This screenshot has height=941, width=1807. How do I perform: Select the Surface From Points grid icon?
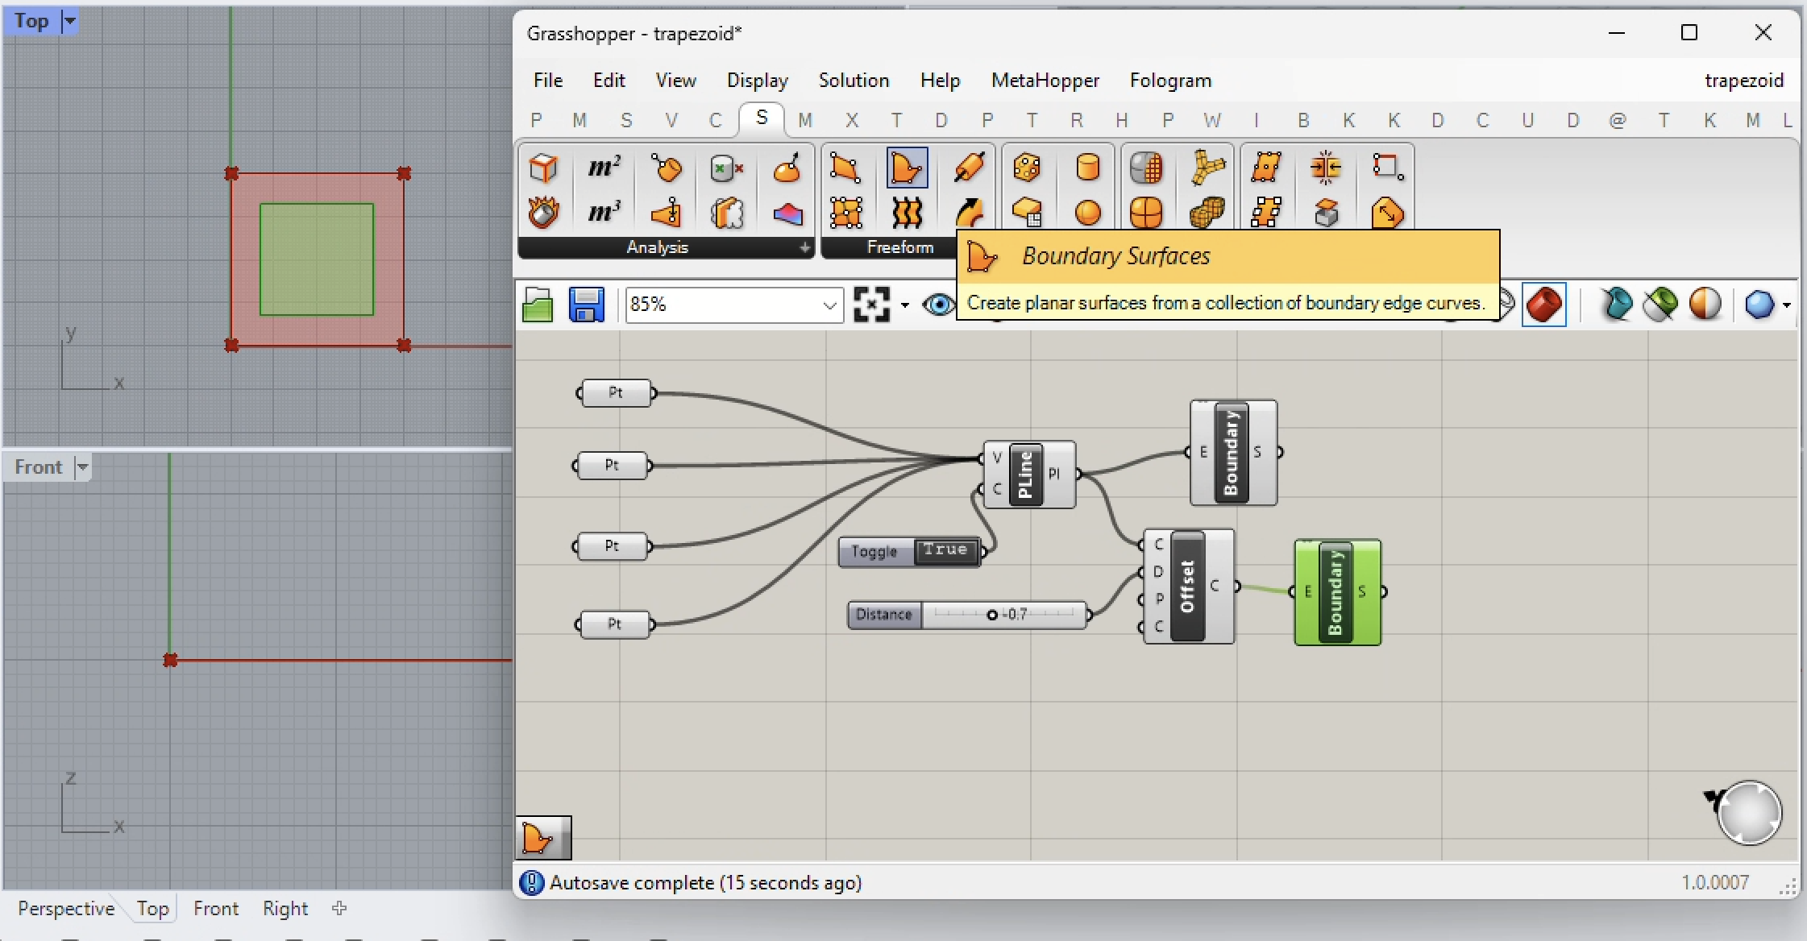tap(845, 213)
